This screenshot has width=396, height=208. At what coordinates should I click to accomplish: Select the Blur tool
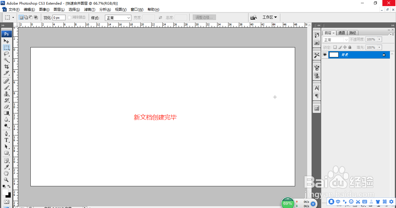6,119
